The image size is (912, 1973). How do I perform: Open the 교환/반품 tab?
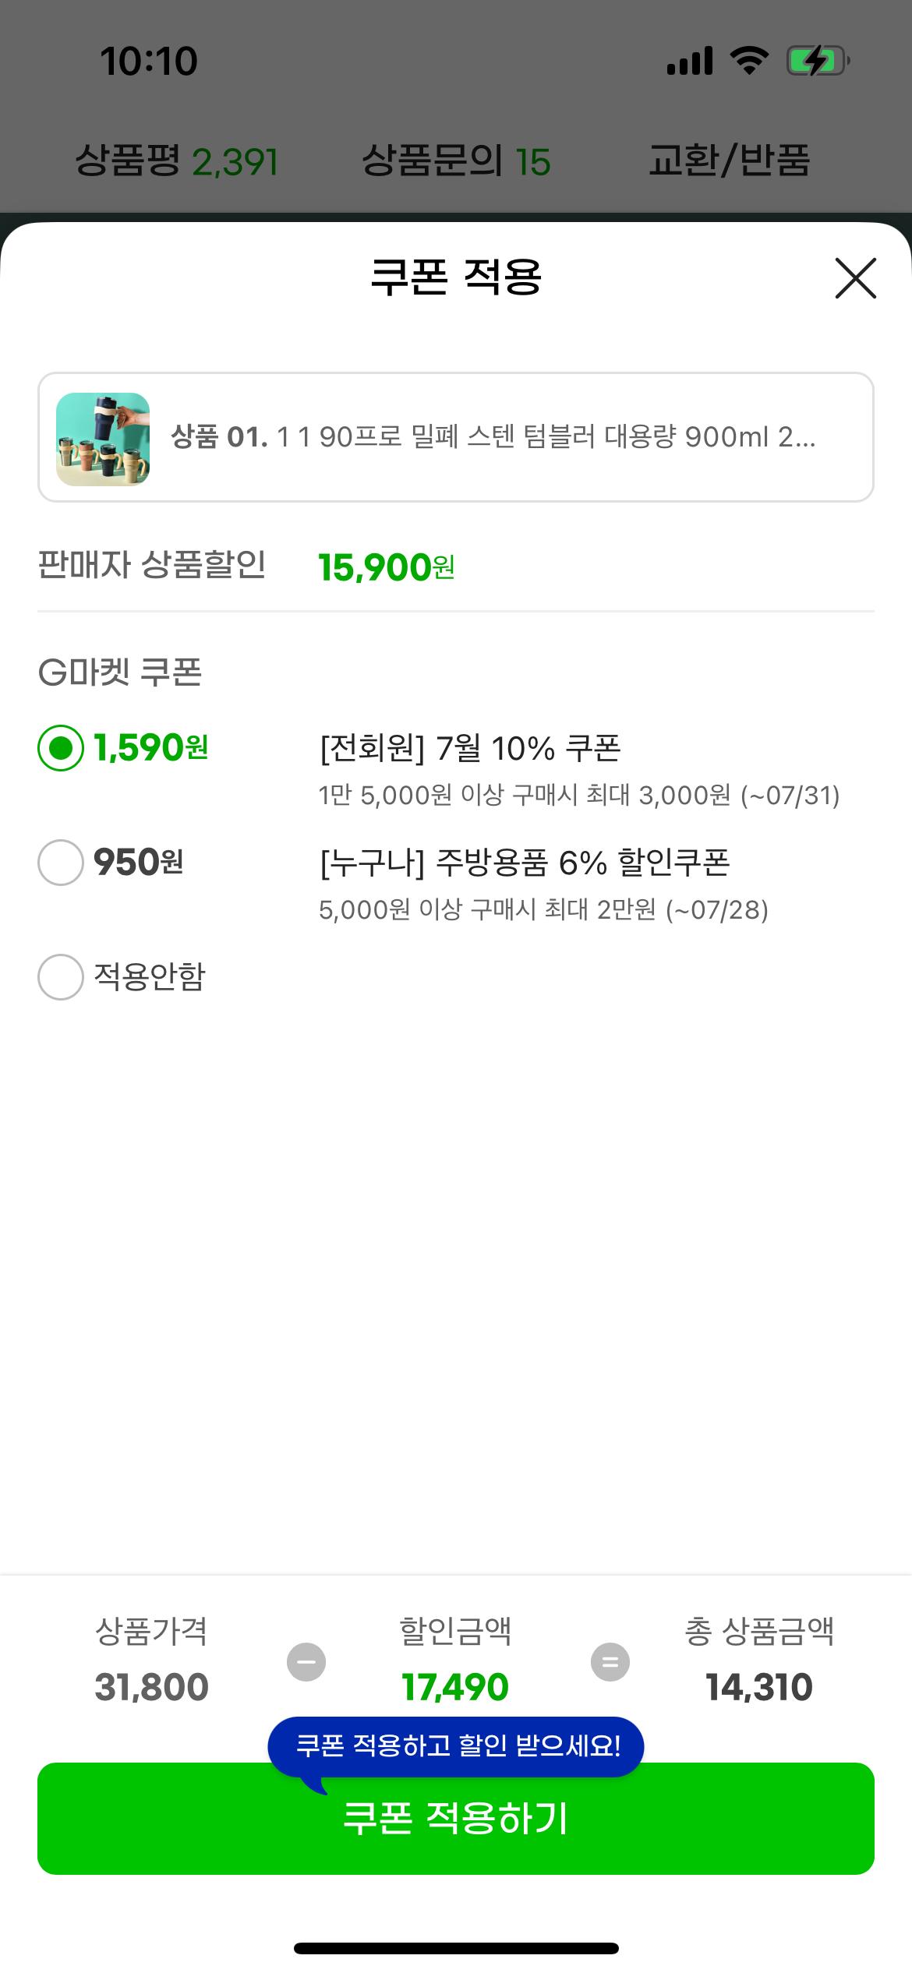pyautogui.click(x=730, y=161)
